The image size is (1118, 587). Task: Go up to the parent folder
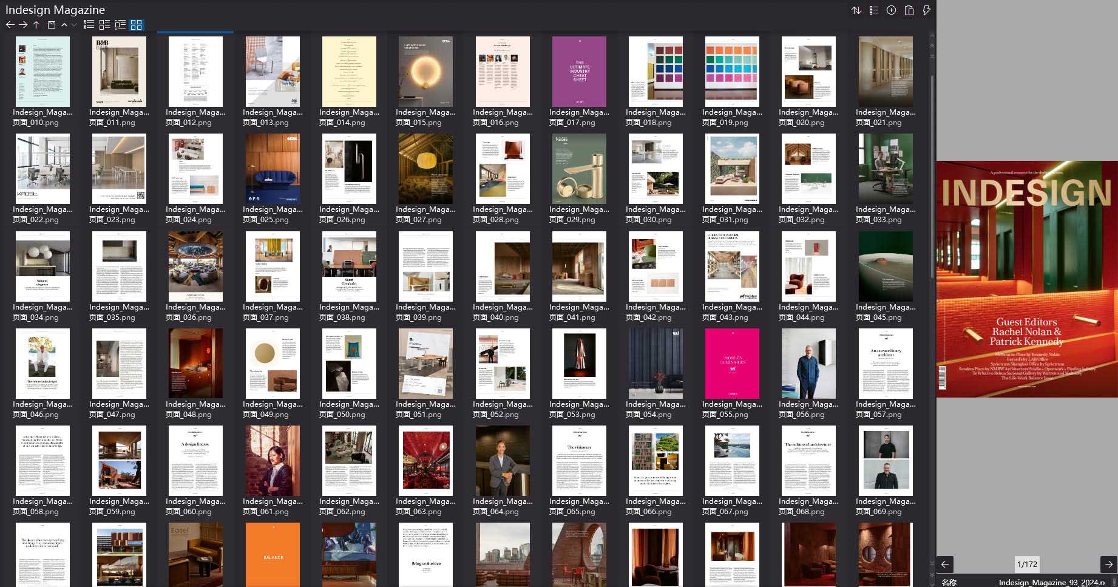pos(36,25)
